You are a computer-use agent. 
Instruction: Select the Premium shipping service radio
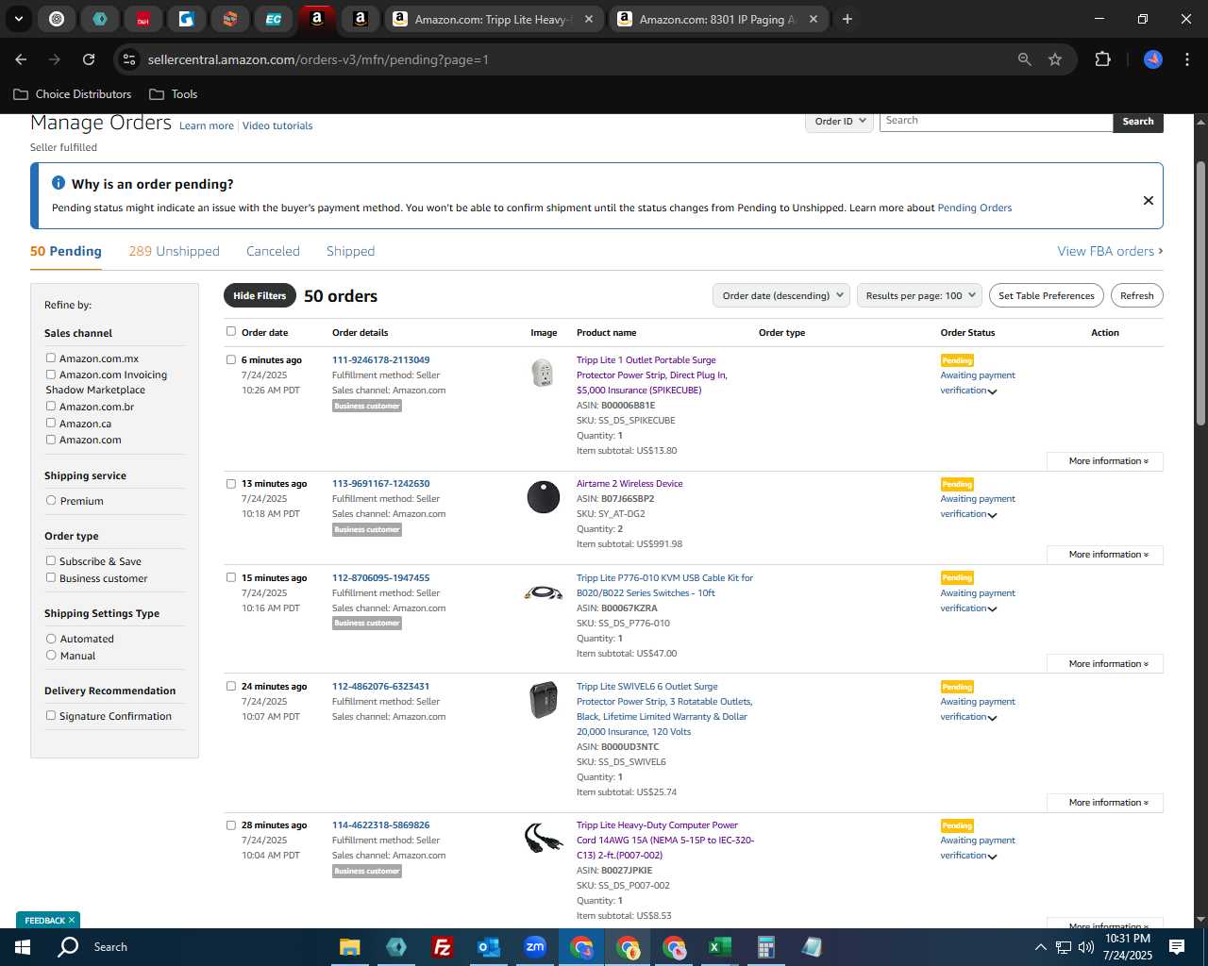pos(51,500)
